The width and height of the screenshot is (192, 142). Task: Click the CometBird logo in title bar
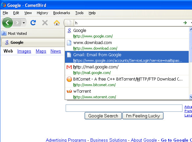4,5
